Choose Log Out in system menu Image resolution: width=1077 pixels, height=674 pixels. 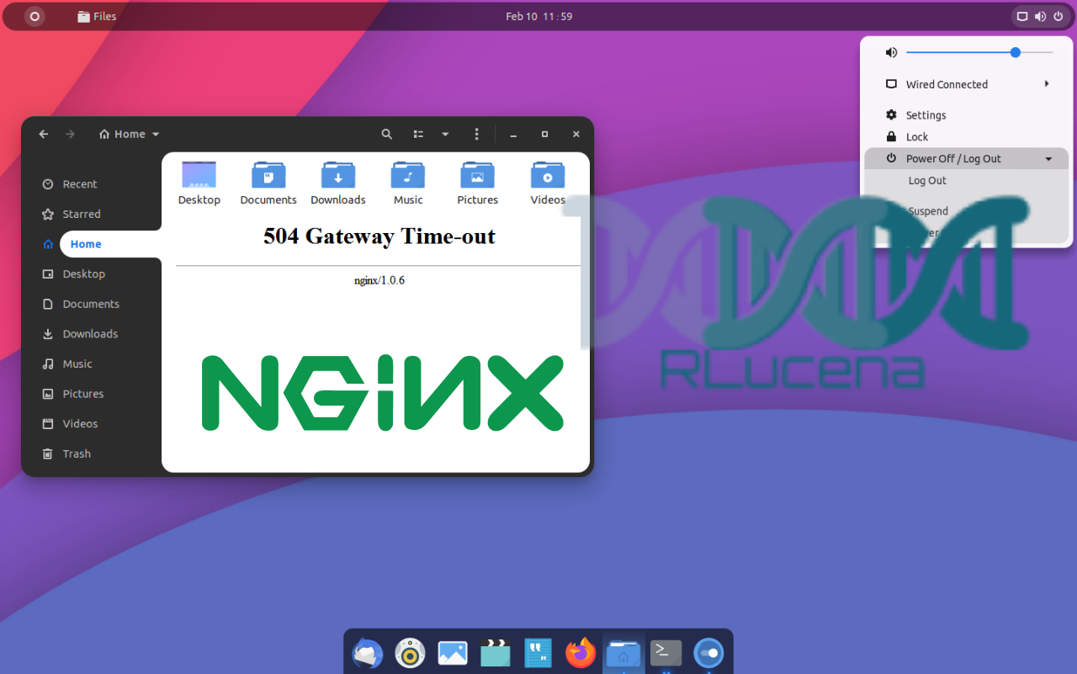click(966, 180)
